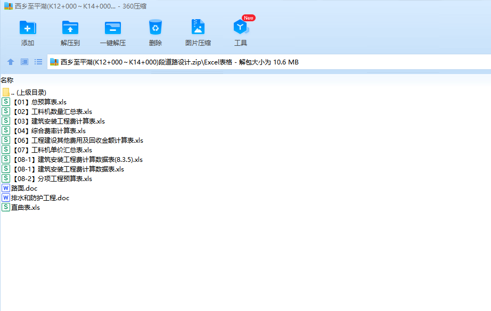Click the archive path address field
The width and height of the screenshot is (491, 311).
[269, 62]
